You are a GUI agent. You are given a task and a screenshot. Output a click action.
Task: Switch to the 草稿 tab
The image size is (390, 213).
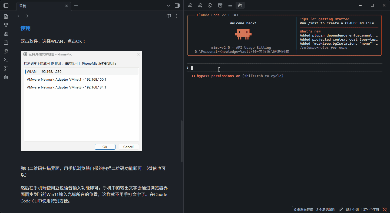pyautogui.click(x=43, y=6)
